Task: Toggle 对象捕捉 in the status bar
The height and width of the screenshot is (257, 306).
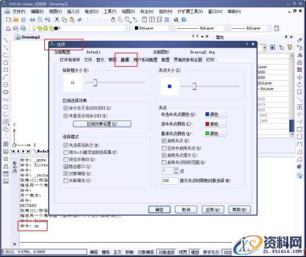Action: (146, 252)
